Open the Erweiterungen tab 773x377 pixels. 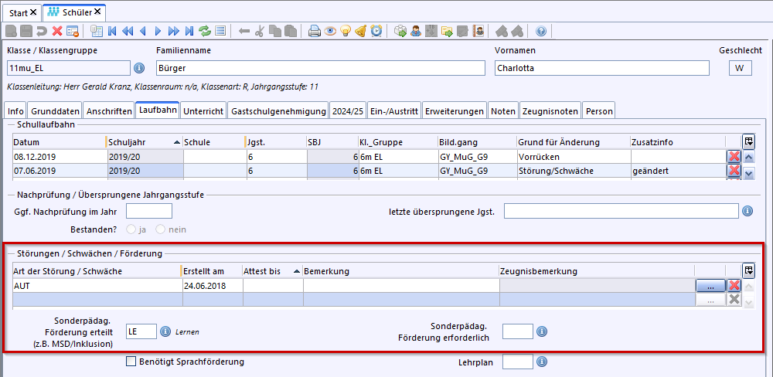pyautogui.click(x=455, y=111)
